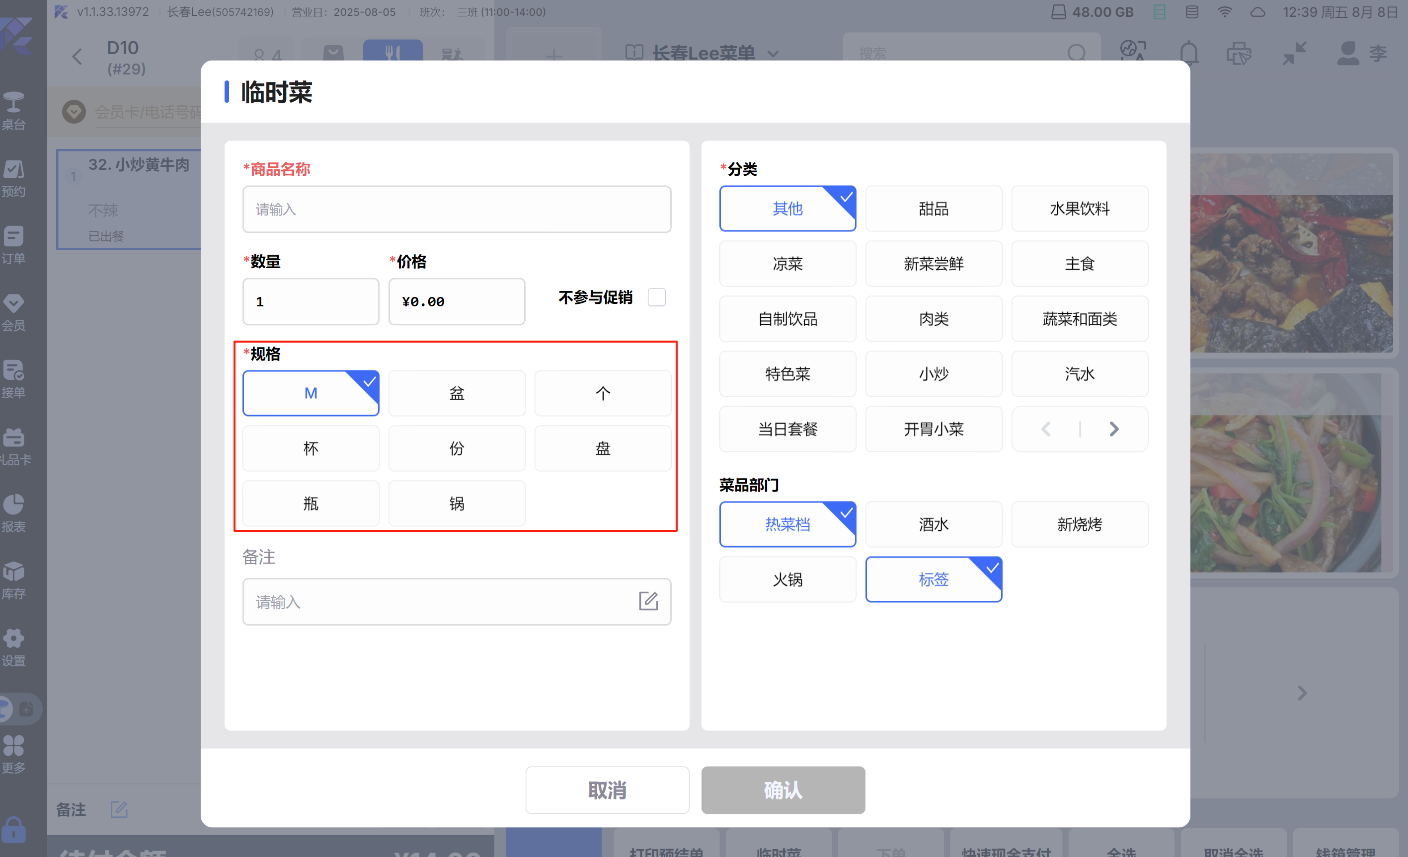Viewport: 1408px width, 857px height.
Task: Open the 桌台 tables sidebar icon
Action: [x=14, y=111]
